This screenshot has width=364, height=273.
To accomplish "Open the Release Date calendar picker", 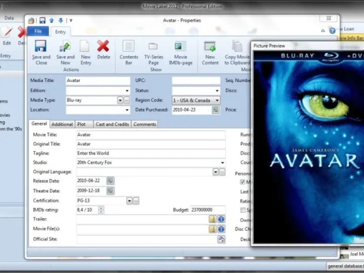I will pos(110,181).
